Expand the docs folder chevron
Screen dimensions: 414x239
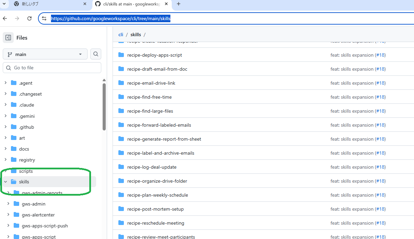(5, 149)
